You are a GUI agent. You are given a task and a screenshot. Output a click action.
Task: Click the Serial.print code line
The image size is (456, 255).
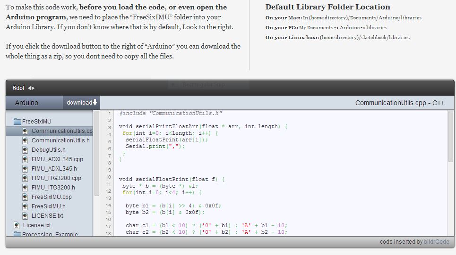click(155, 146)
